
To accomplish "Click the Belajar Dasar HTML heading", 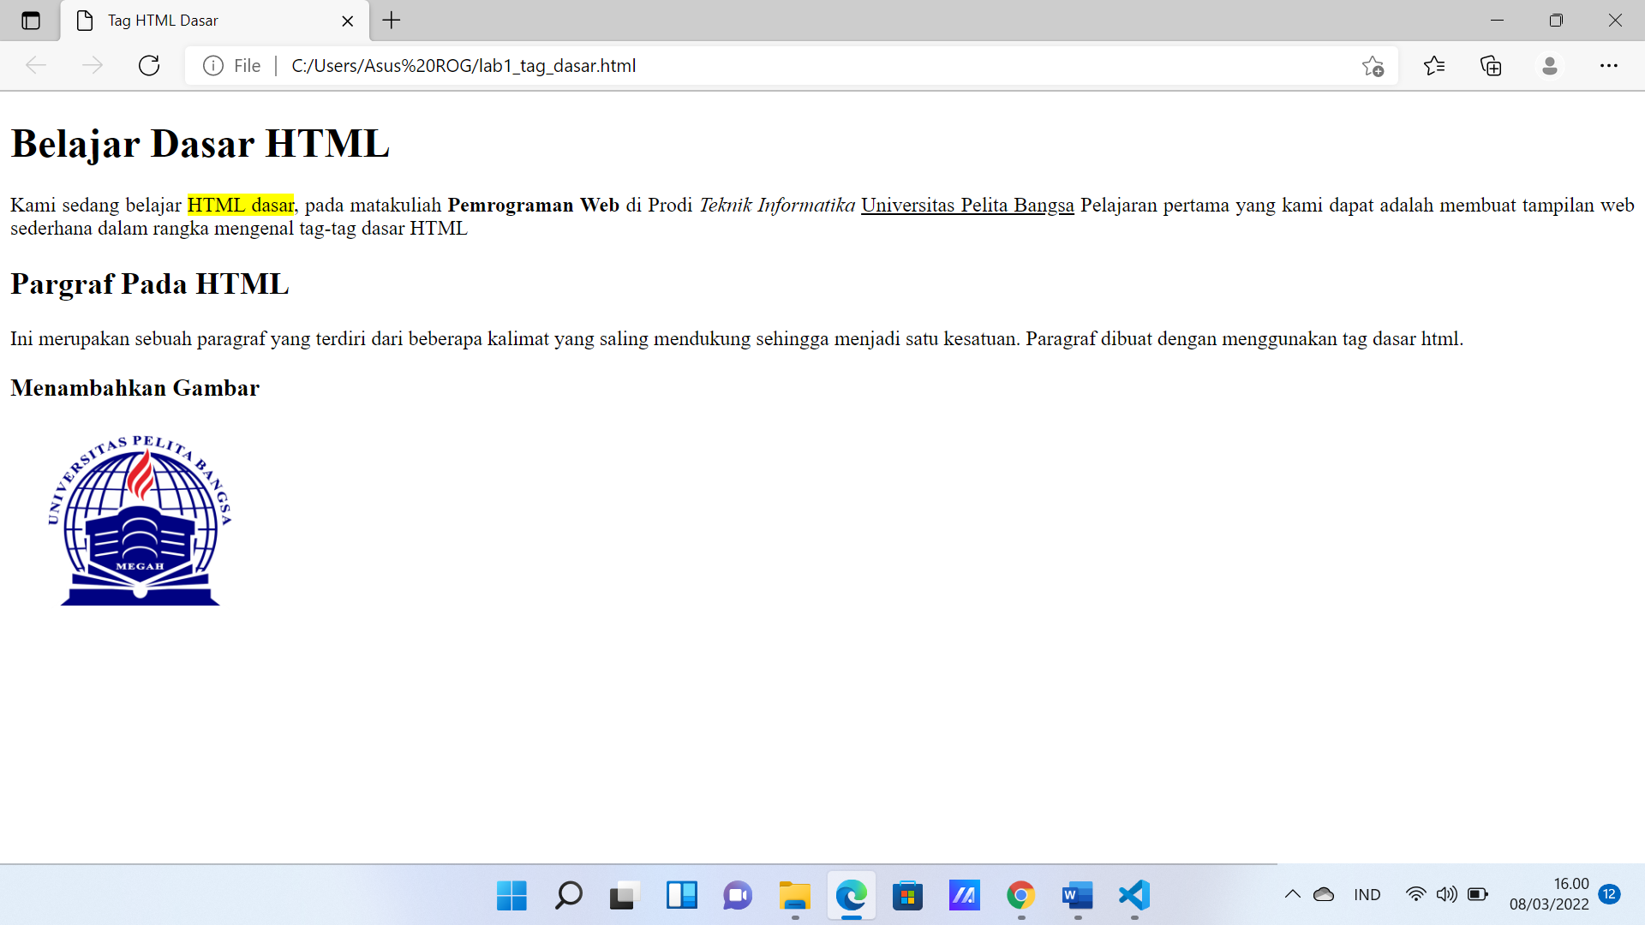I will click(x=200, y=143).
